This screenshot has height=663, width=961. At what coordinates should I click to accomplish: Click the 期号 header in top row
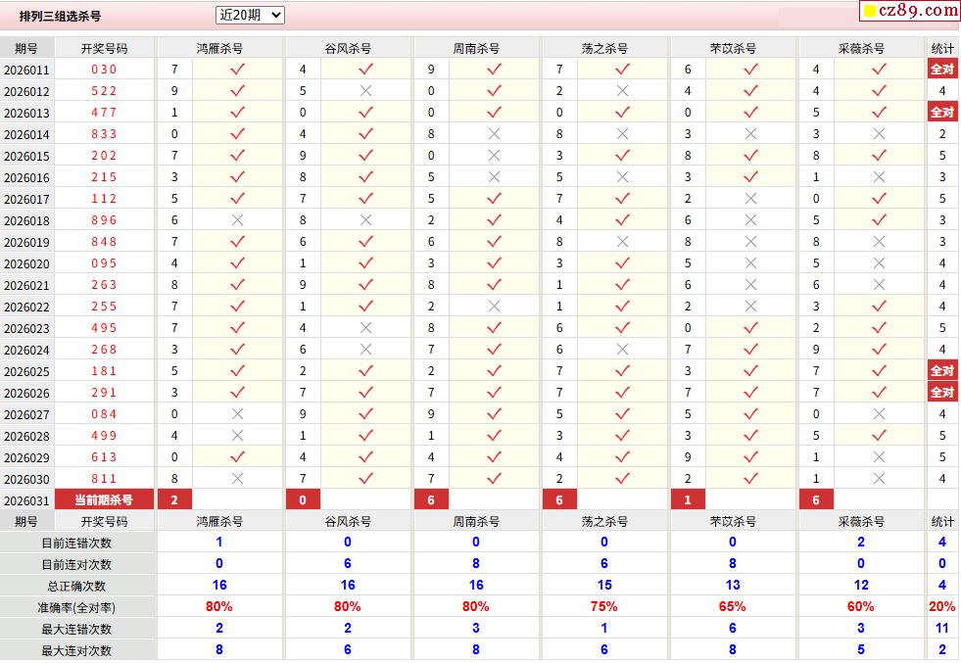pos(26,48)
